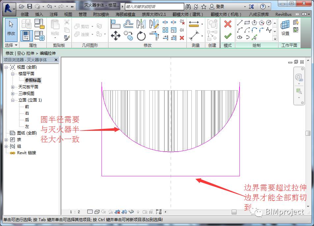The image size is (314, 226).
Task: Open the 选择 dropdown under Modify
Action: pyautogui.click(x=12, y=45)
